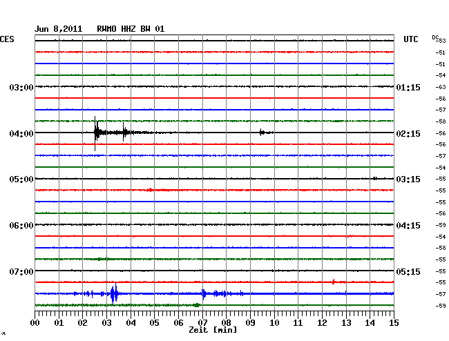Click the 01:15 UTC label

click(x=408, y=87)
